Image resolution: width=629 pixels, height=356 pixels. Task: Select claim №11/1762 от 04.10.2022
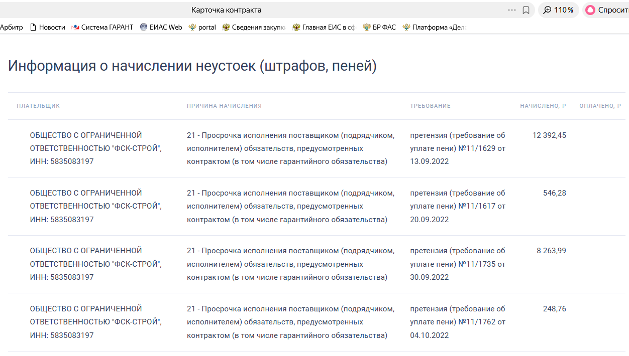(458, 322)
